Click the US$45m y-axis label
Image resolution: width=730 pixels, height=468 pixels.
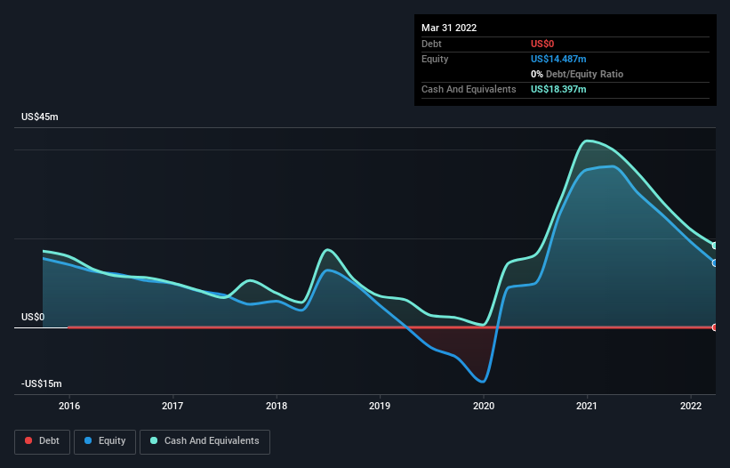pyautogui.click(x=40, y=117)
